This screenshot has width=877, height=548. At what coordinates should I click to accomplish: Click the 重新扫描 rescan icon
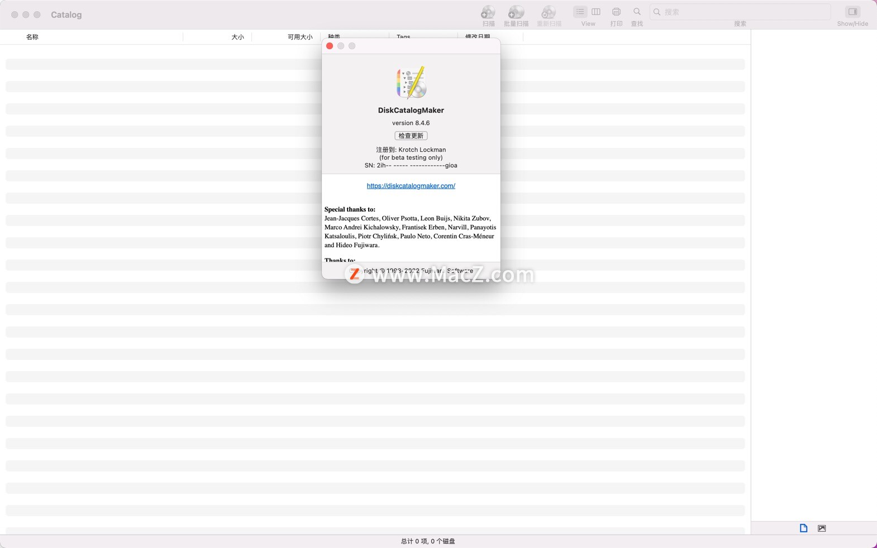tap(549, 12)
